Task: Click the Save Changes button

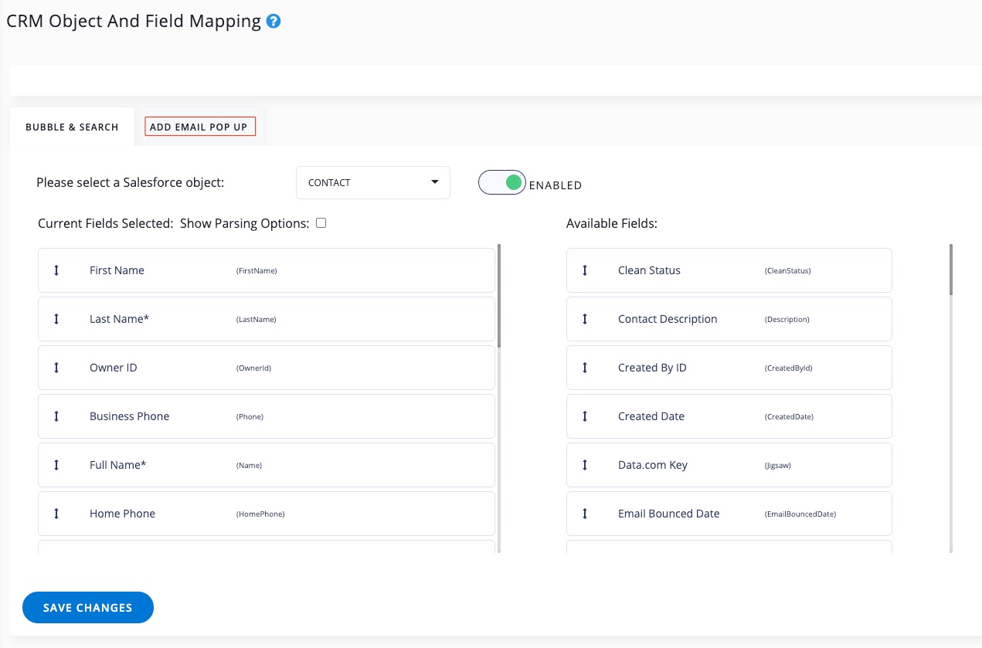Action: [x=88, y=608]
